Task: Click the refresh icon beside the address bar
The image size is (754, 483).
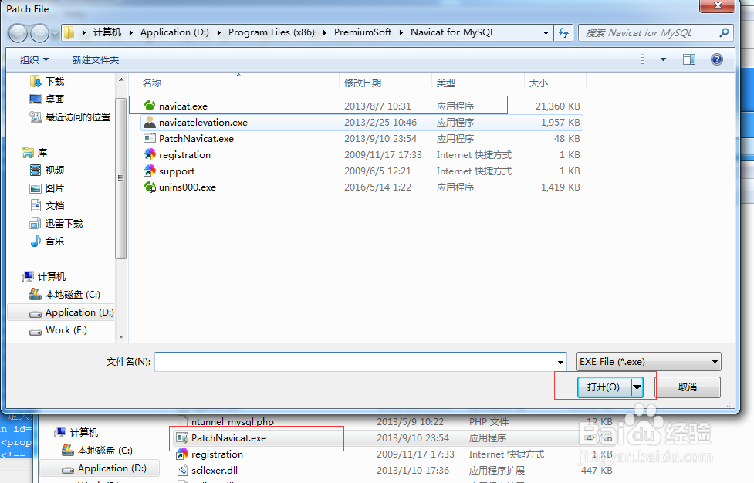Action: pos(563,32)
